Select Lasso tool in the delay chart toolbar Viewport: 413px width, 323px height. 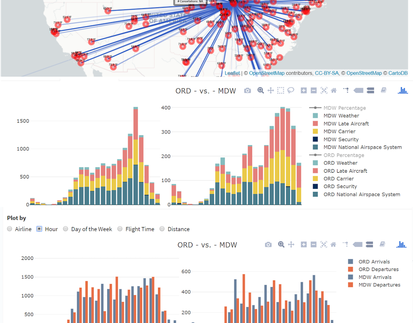(291, 90)
